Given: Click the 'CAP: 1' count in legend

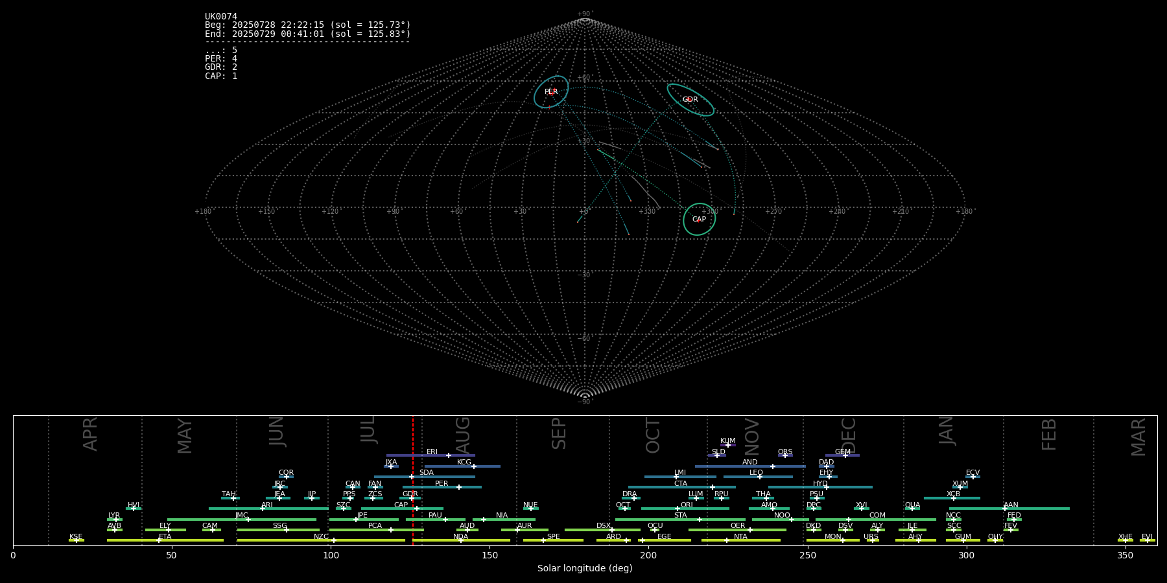Looking at the screenshot, I should 221,76.
